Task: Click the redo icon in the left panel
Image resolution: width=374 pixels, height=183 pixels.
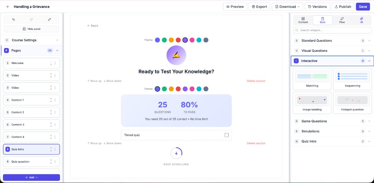Action: (x=31, y=20)
